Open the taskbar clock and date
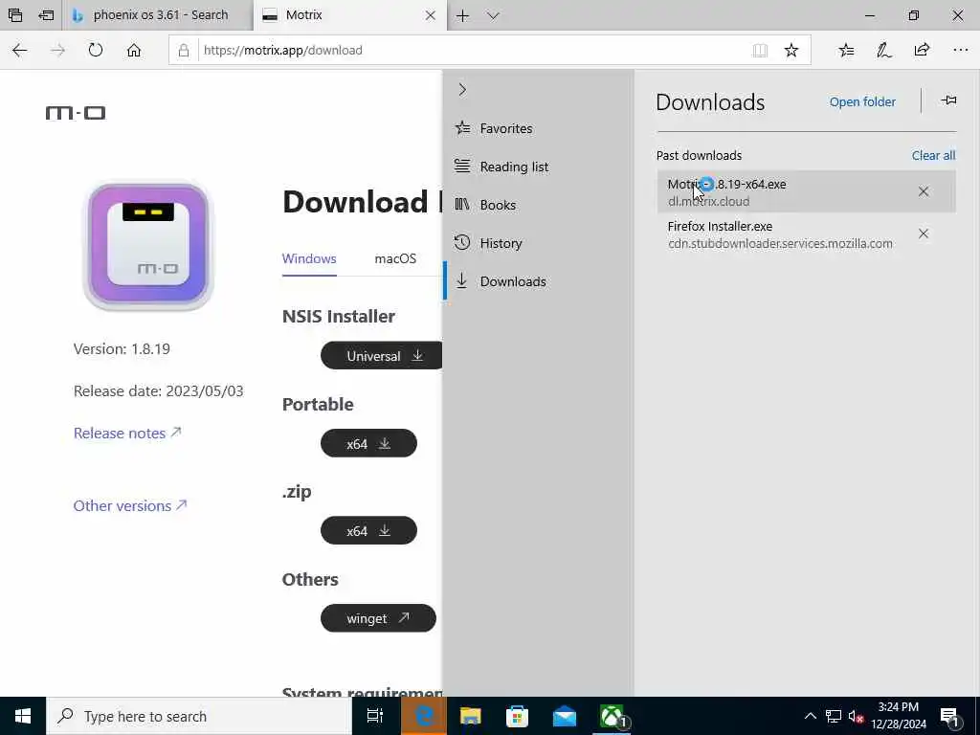Screen dimensions: 980x735 899,716
